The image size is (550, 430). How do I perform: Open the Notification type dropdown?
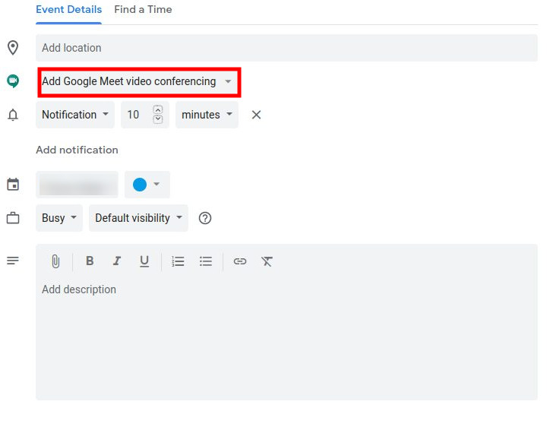coord(75,115)
